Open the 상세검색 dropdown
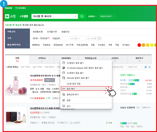 [x=92, y=16]
